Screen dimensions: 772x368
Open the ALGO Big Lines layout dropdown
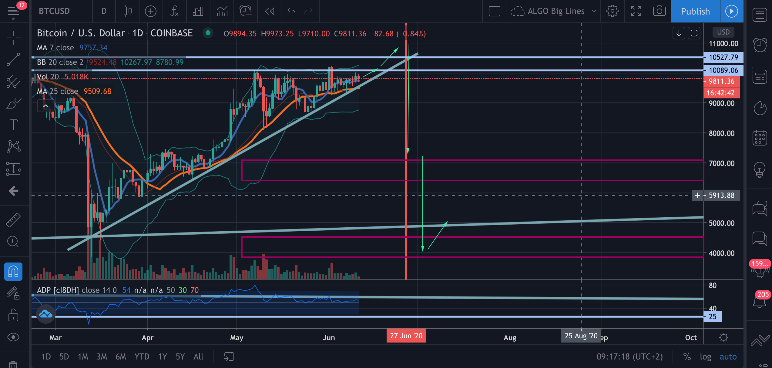[x=554, y=11]
